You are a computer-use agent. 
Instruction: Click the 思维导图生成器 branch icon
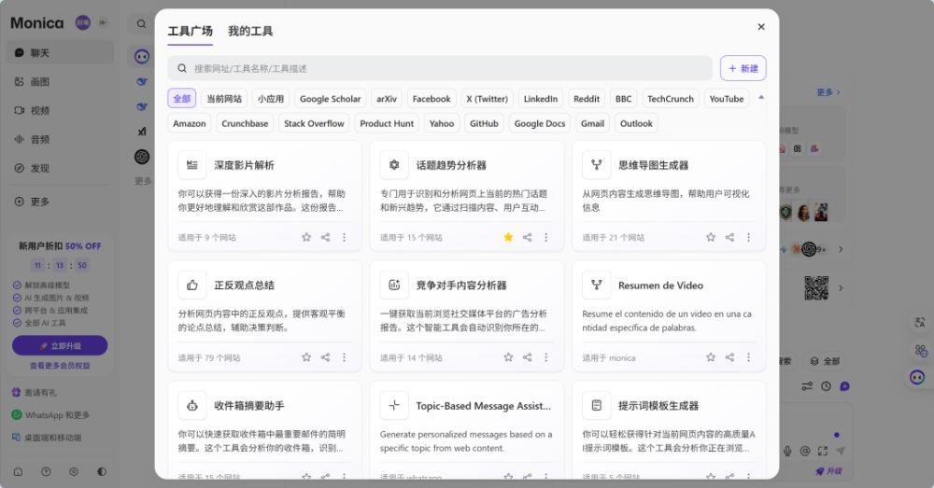point(596,165)
